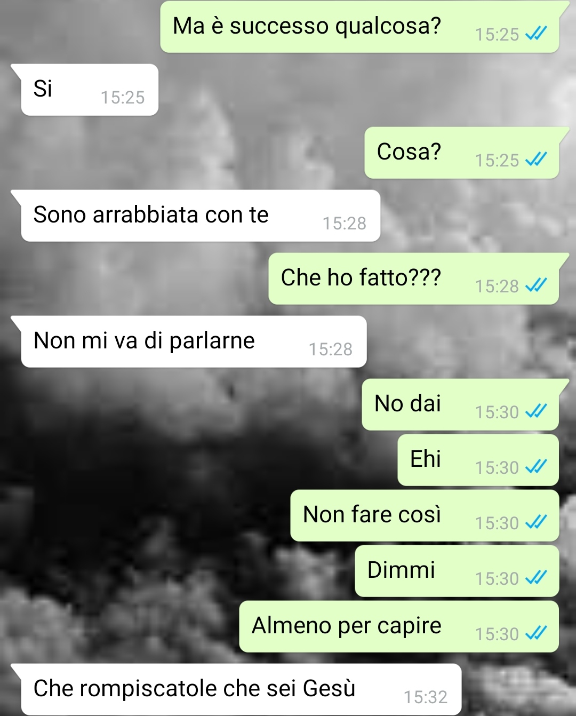Tap the "Ma è successo qualcosa?" message bubble

click(x=360, y=27)
